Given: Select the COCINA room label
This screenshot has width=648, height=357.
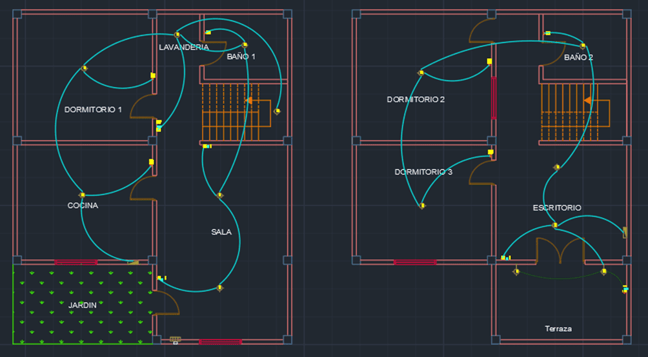Looking at the screenshot, I should (83, 206).
